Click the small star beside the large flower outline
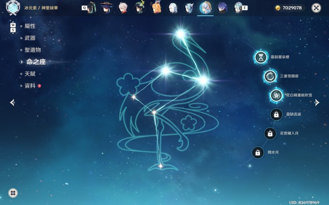Screen dimensions: 329x205 (x=134, y=97)
